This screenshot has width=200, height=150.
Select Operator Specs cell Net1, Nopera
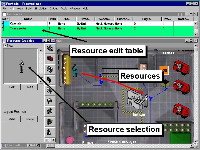(105, 24)
